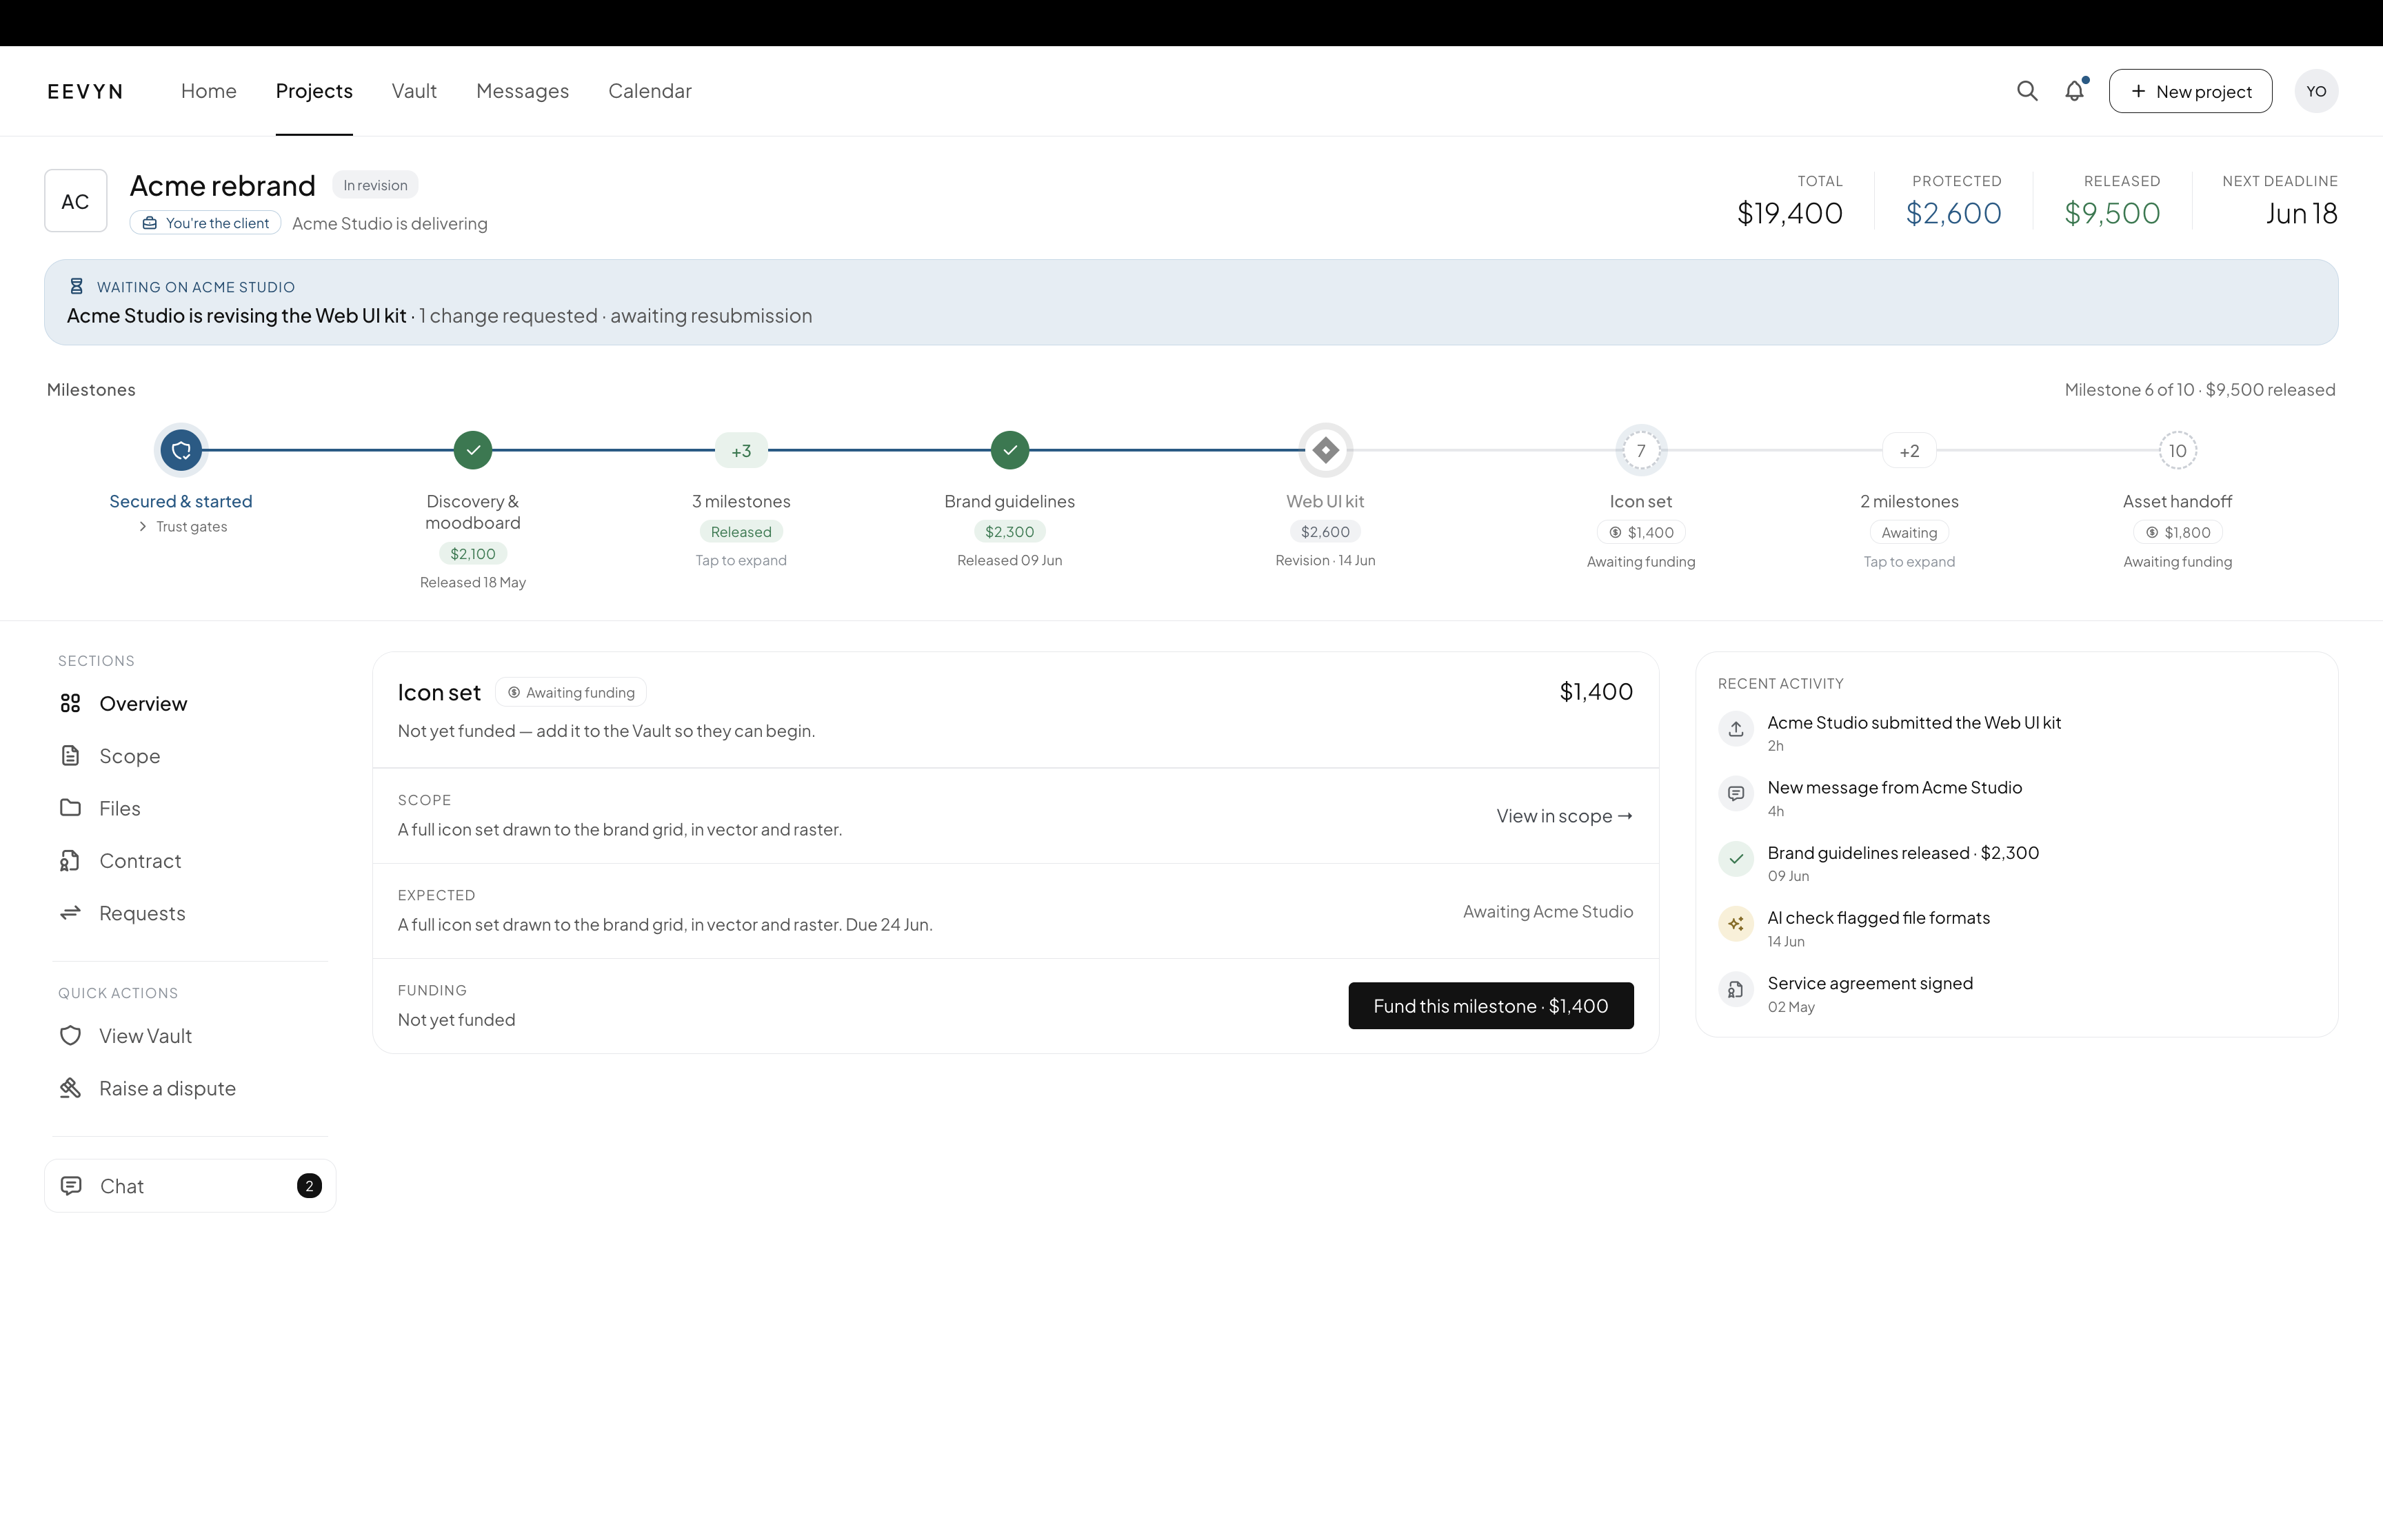Click Tap to expand under 3 milestones

741,560
